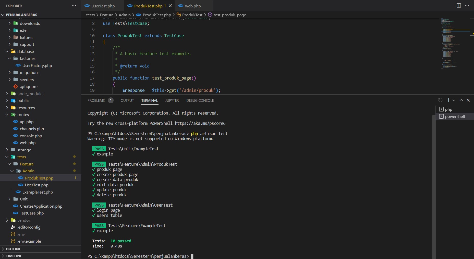The image size is (474, 259).
Task: Click ProdukTest.php in the breadcrumb
Action: click(153, 15)
